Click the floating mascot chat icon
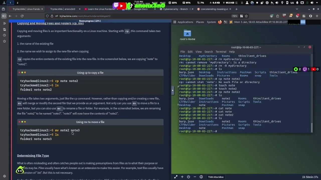The image size is (321, 180). click(x=20, y=170)
